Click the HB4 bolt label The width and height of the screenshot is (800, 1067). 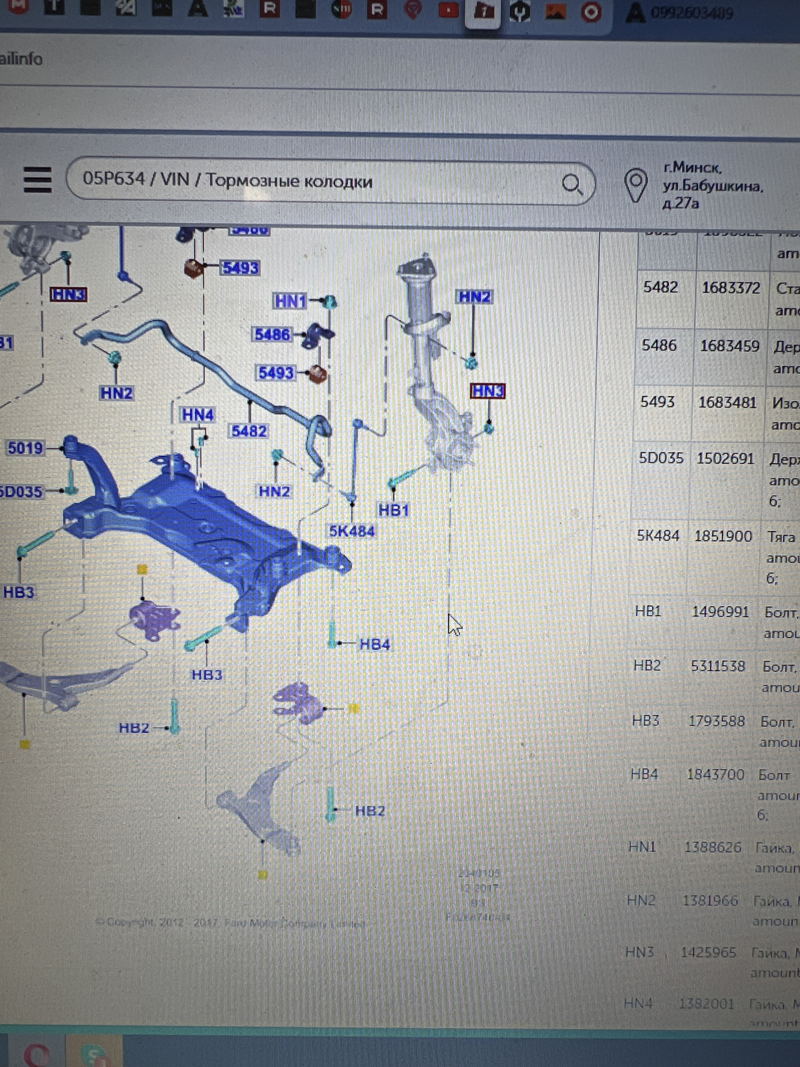pyautogui.click(x=375, y=645)
